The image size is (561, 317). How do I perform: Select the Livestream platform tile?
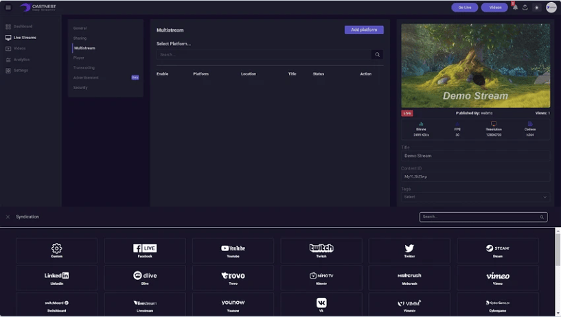pos(145,305)
